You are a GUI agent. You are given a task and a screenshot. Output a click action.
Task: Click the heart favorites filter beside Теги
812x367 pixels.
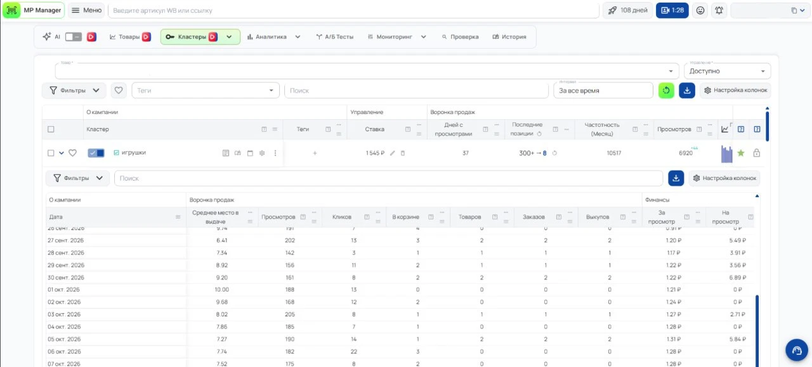pyautogui.click(x=119, y=91)
